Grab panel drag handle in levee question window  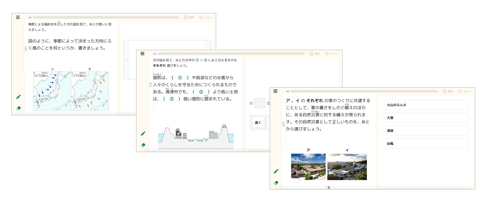150,85
